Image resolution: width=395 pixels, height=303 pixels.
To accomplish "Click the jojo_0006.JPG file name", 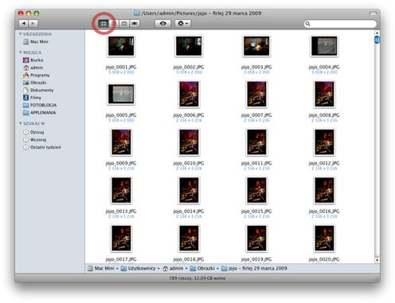I will click(x=189, y=115).
